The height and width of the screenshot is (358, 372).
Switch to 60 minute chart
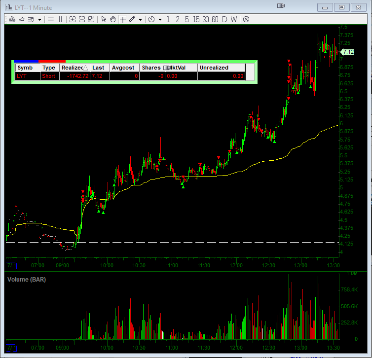215,19
